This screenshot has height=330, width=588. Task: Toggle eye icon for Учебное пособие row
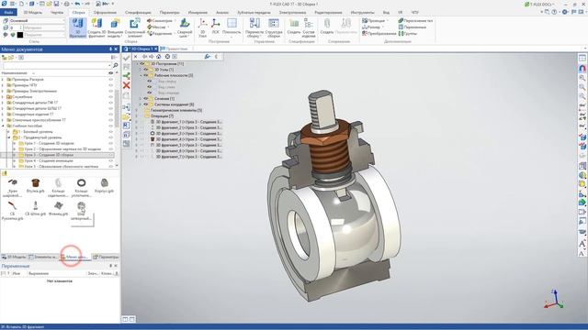tap(110, 126)
